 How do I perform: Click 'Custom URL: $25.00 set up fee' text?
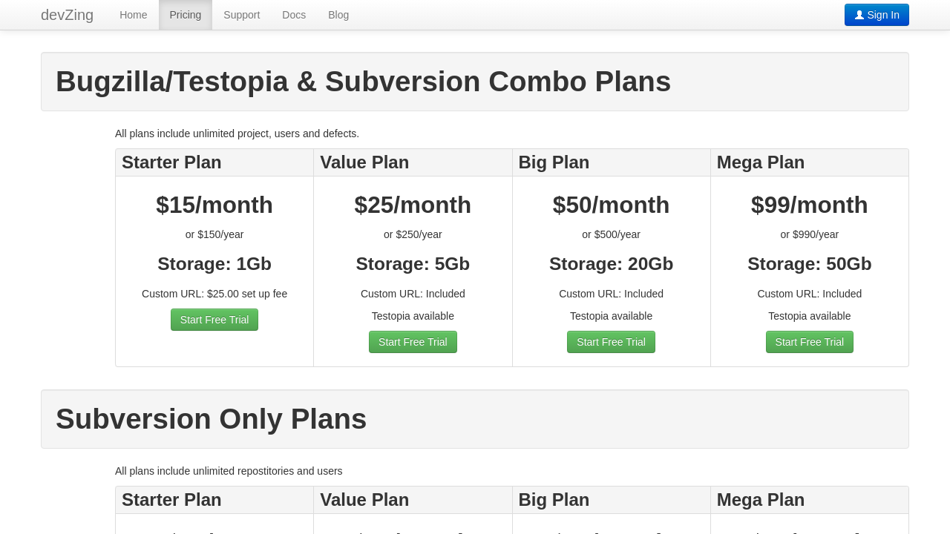(214, 294)
